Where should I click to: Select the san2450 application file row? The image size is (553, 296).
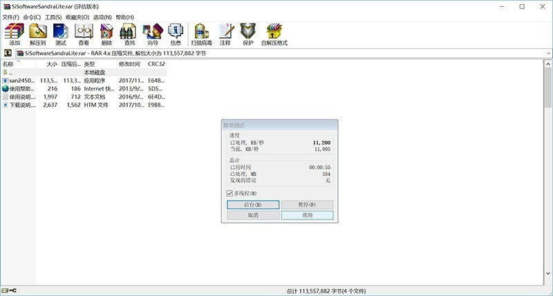tap(19, 80)
